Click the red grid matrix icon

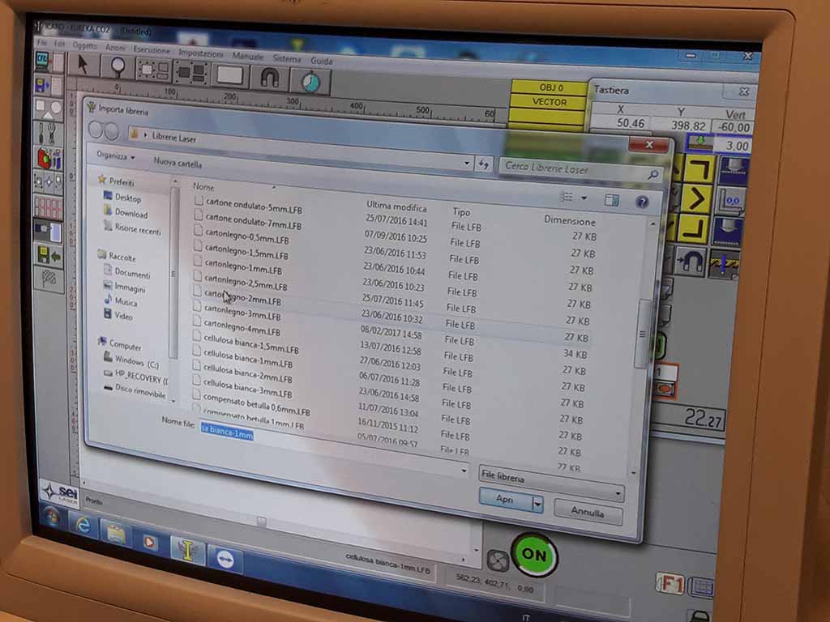pyautogui.click(x=48, y=207)
